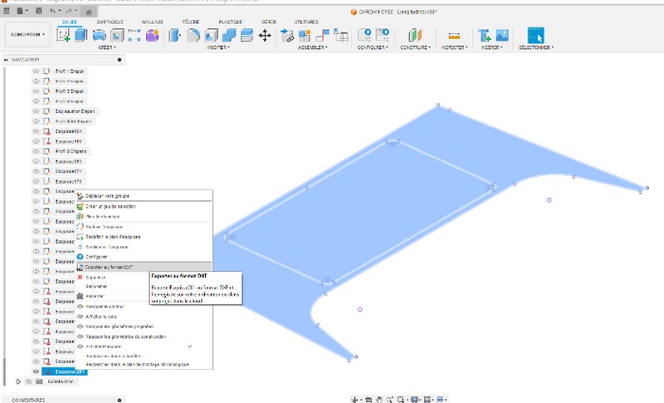This screenshot has height=403, width=664.
Task: Click the Measure icon above Inspecter
Action: click(x=453, y=35)
